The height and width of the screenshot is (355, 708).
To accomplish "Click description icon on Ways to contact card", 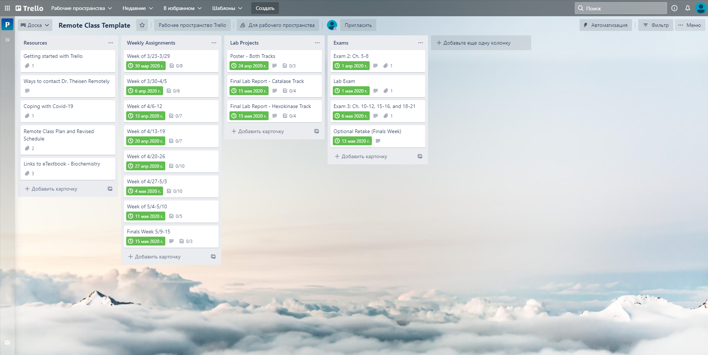I will 27,91.
